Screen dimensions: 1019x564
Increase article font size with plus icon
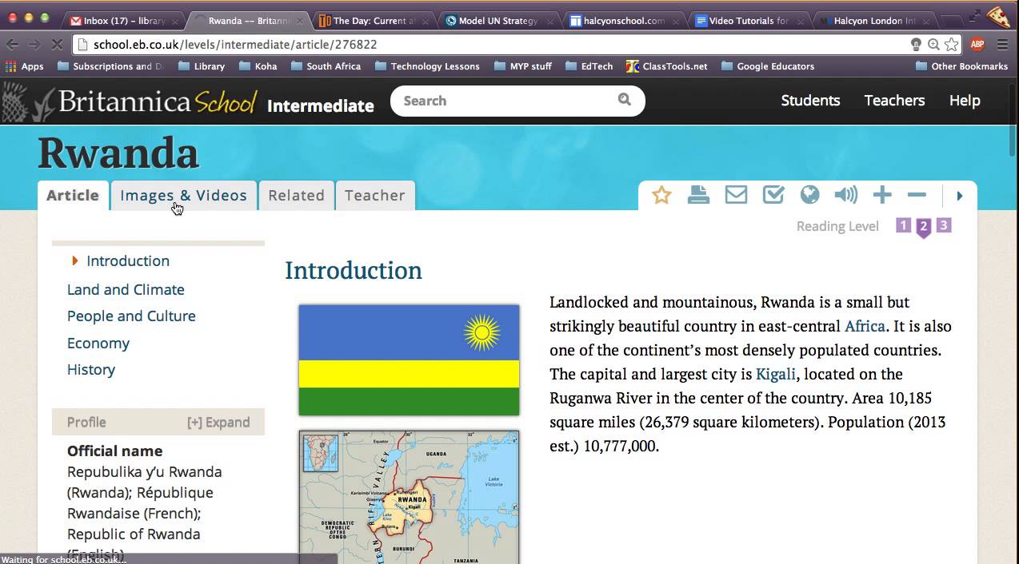[x=882, y=195]
